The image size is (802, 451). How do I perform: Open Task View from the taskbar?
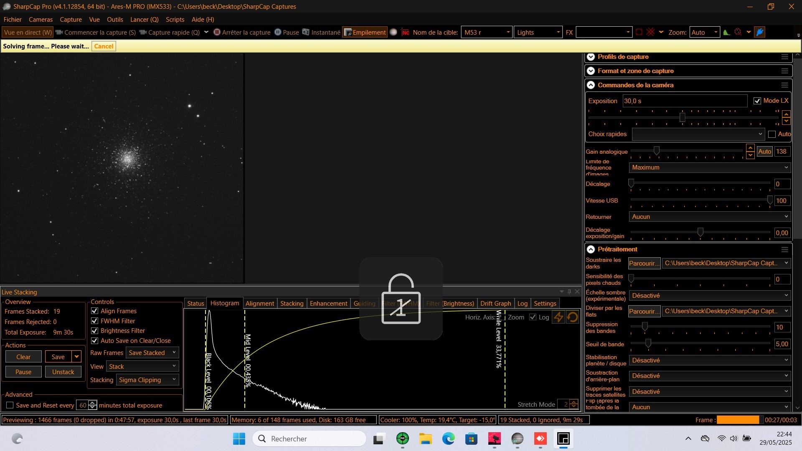point(379,438)
